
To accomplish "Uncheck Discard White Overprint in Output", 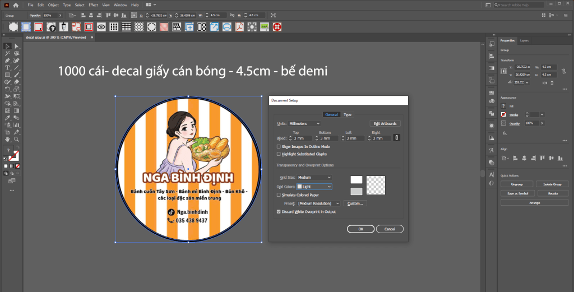I will (279, 212).
